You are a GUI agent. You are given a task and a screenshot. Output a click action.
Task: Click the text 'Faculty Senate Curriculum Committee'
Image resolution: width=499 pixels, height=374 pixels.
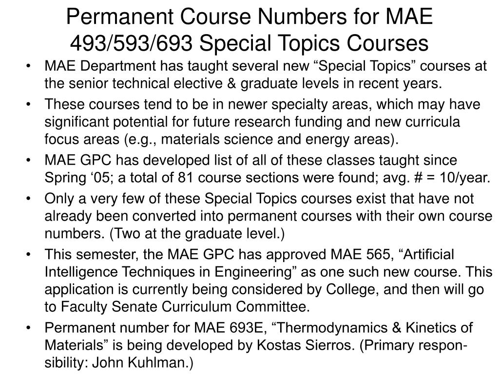(184, 307)
